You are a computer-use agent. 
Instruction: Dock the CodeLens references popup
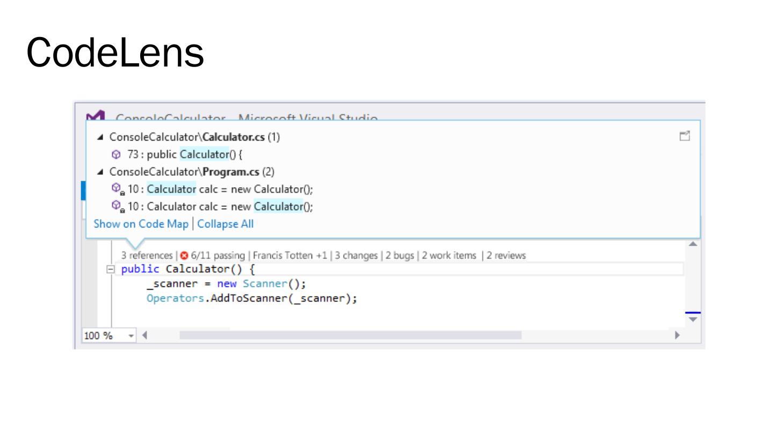[x=684, y=137]
